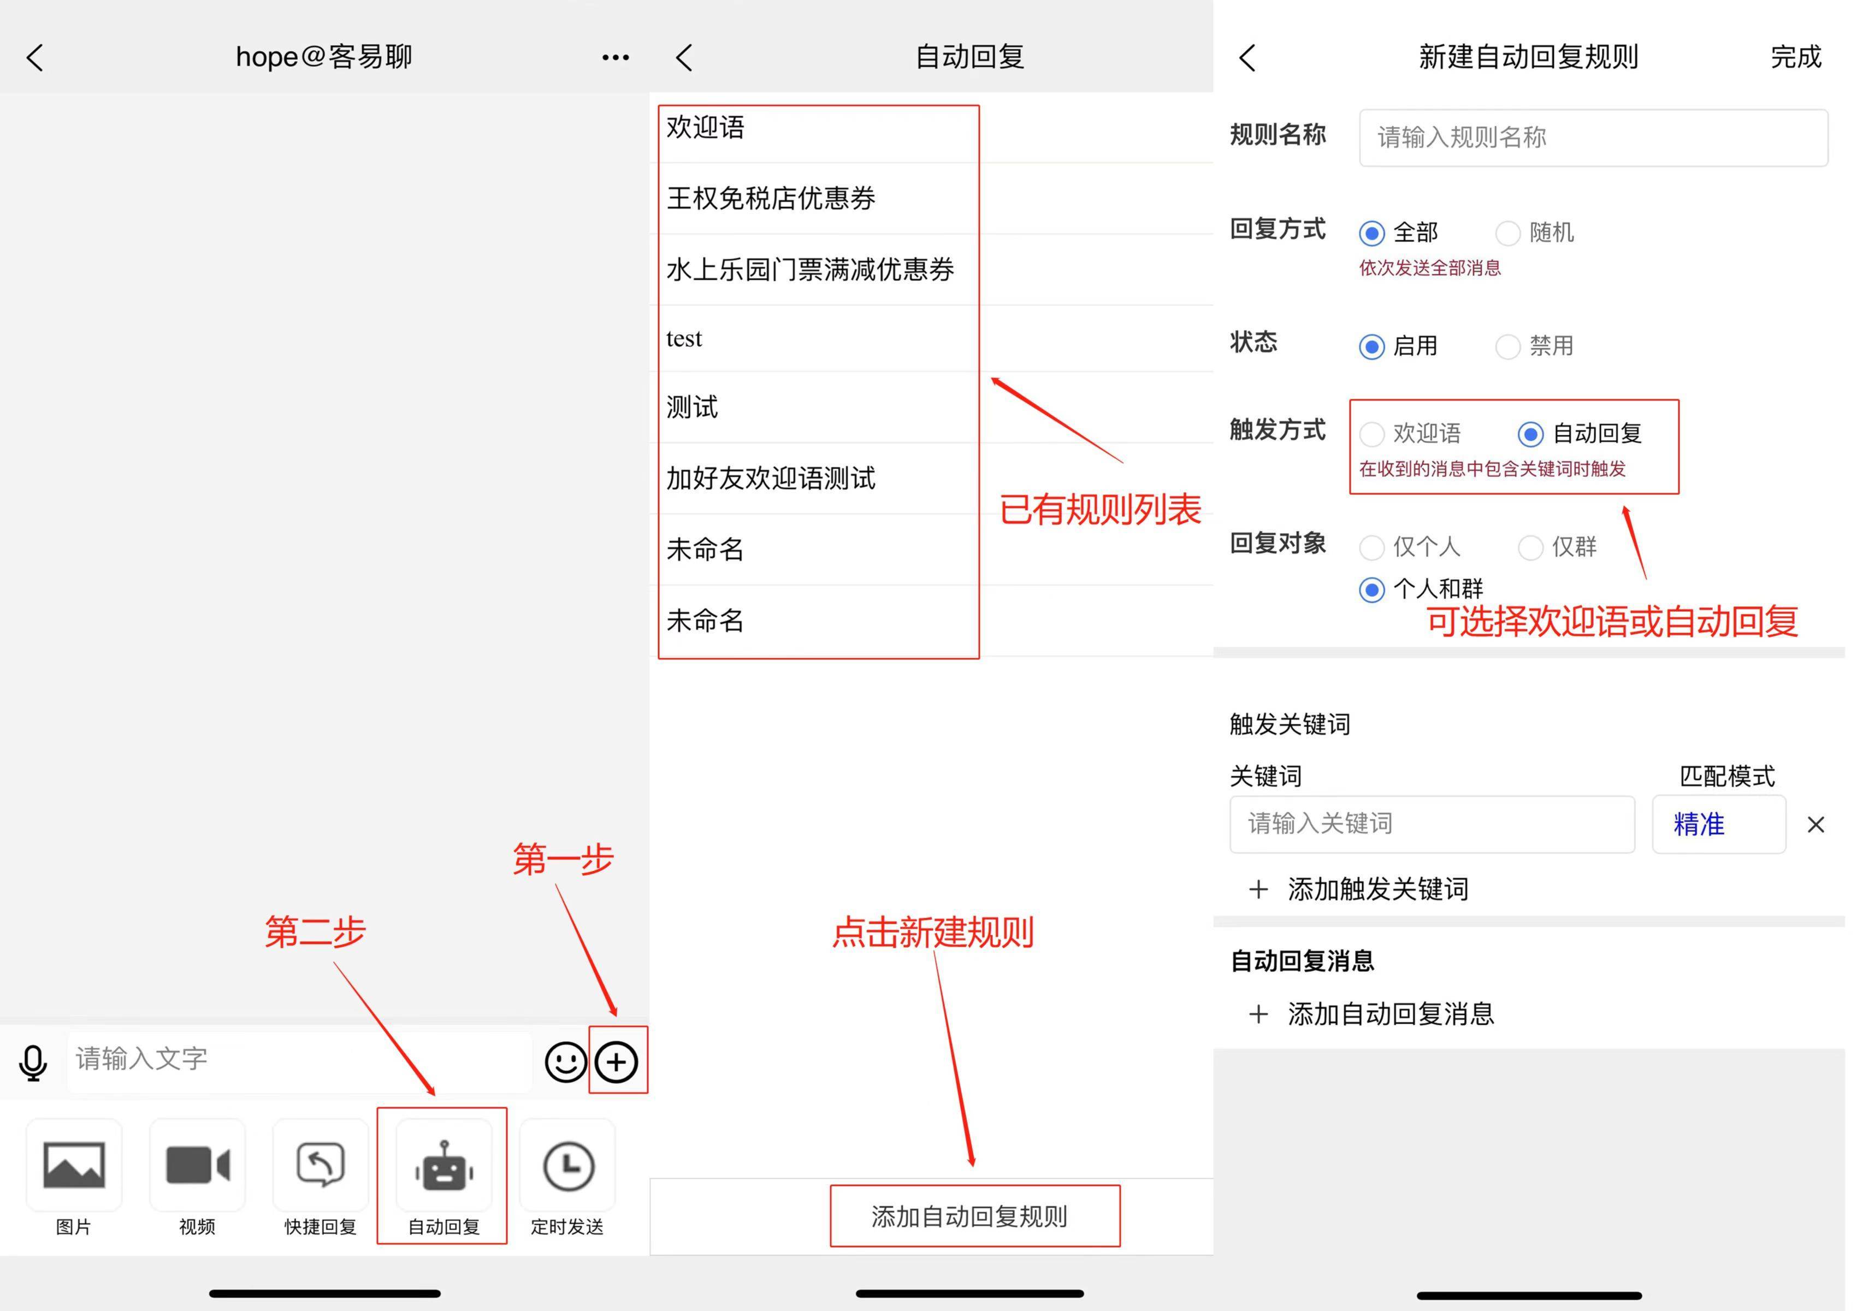Go back from 自动回复 page
1857x1311 pixels.
pyautogui.click(x=683, y=57)
